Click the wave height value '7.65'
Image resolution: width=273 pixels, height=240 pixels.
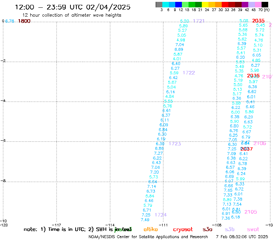tap(228, 190)
